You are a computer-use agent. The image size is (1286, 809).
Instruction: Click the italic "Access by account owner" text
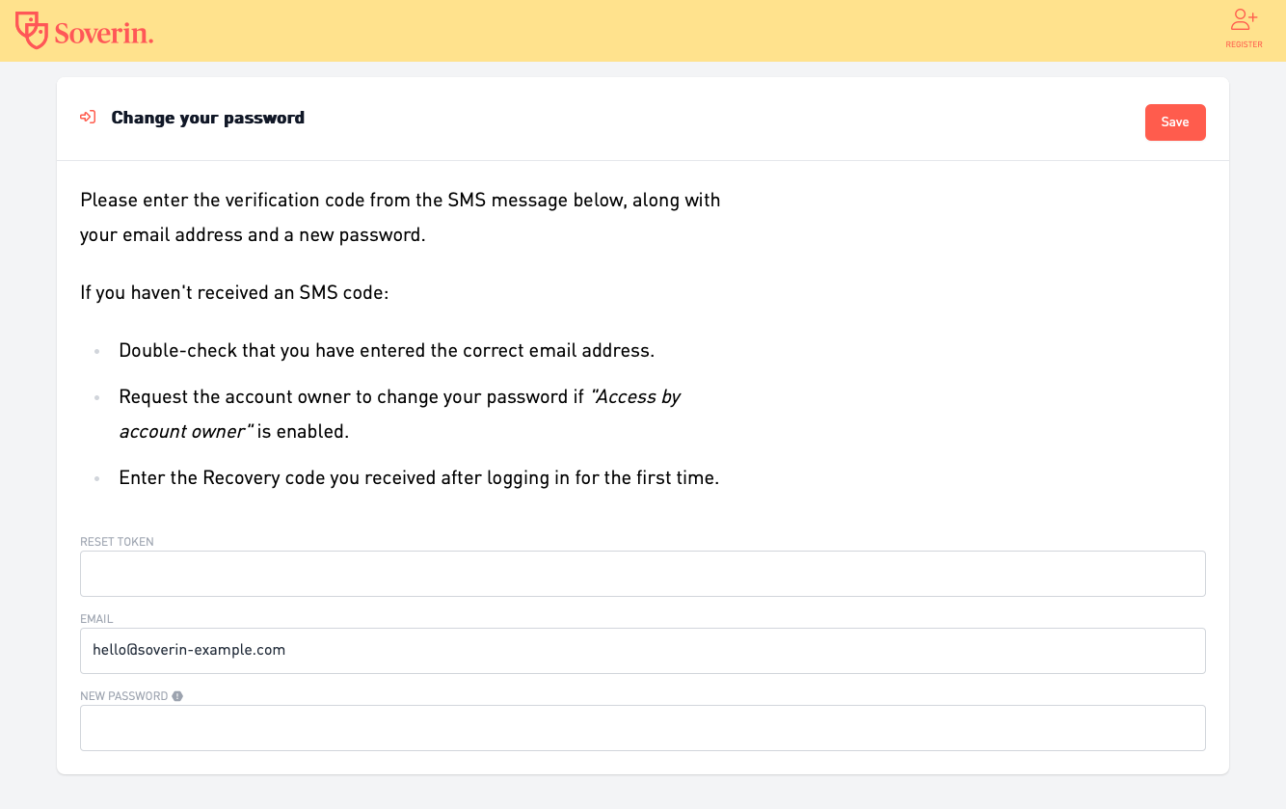click(x=400, y=414)
